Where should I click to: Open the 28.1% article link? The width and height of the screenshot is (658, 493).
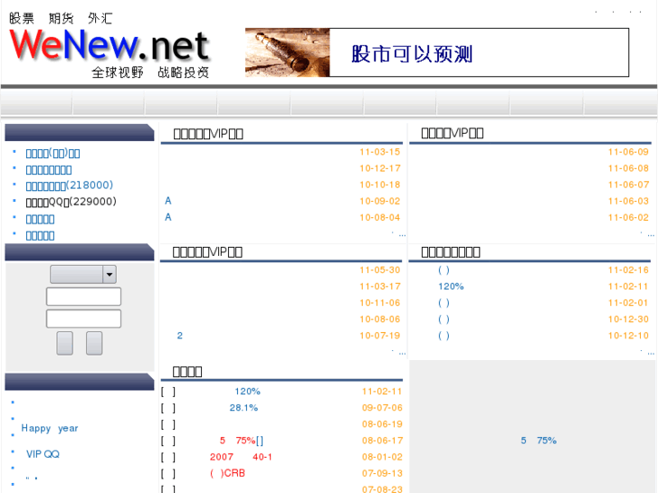tap(243, 408)
